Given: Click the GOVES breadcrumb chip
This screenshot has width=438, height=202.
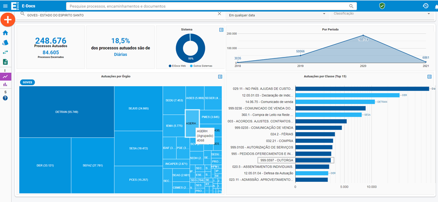Looking at the screenshot, I should [27, 83].
